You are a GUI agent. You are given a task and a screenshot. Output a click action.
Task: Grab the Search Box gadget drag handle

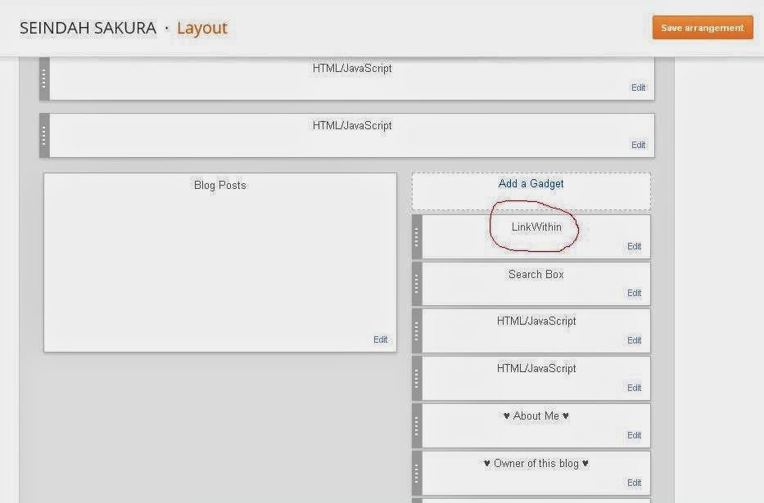[x=417, y=284]
